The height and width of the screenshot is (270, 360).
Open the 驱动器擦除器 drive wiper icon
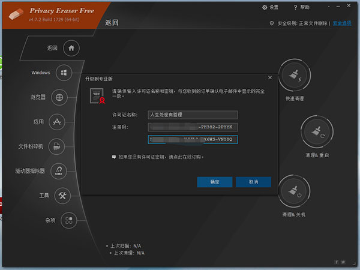[x=59, y=171]
